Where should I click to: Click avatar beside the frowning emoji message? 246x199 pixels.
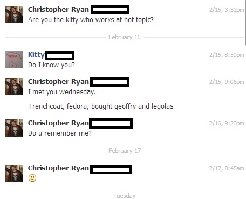[x=14, y=173]
